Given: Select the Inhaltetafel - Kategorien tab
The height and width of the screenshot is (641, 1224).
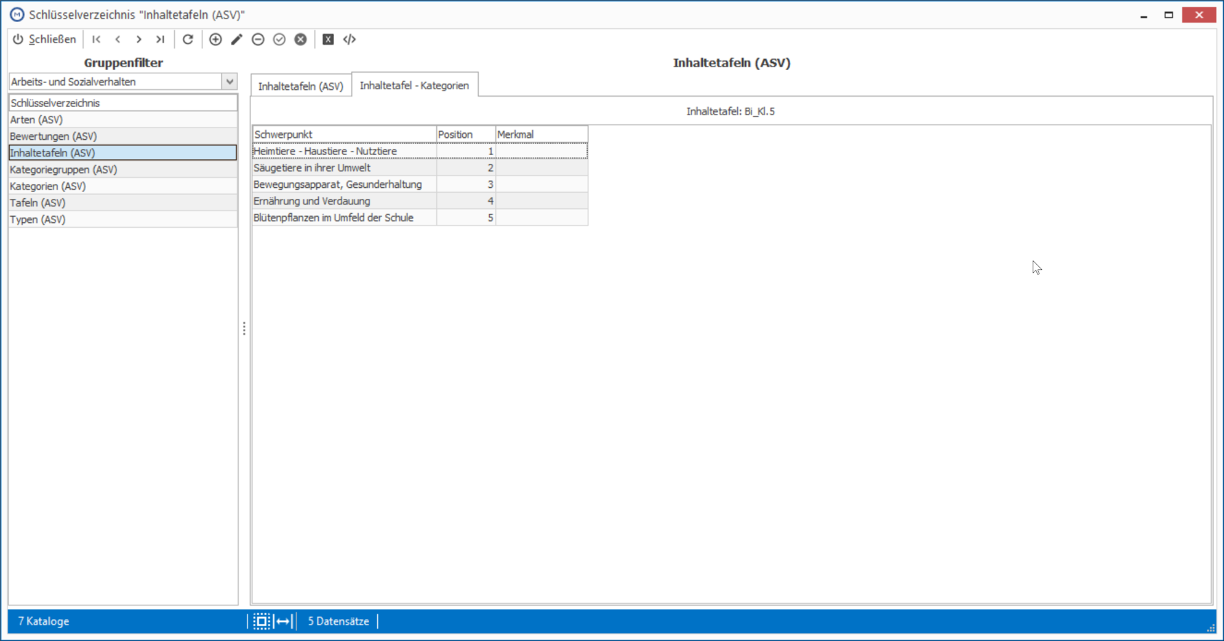Looking at the screenshot, I should pos(414,86).
